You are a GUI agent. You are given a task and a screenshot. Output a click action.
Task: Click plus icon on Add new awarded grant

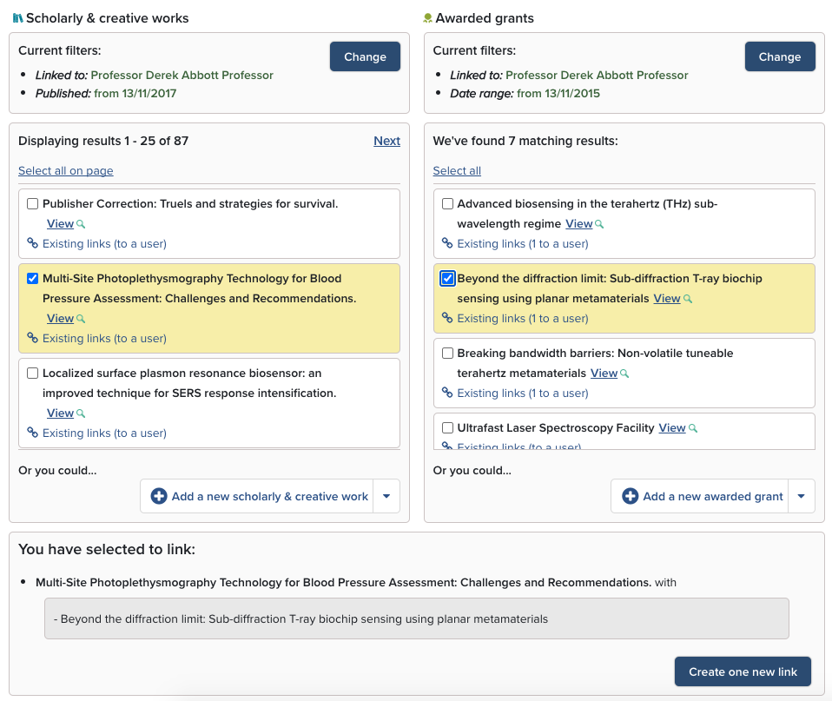(x=631, y=497)
